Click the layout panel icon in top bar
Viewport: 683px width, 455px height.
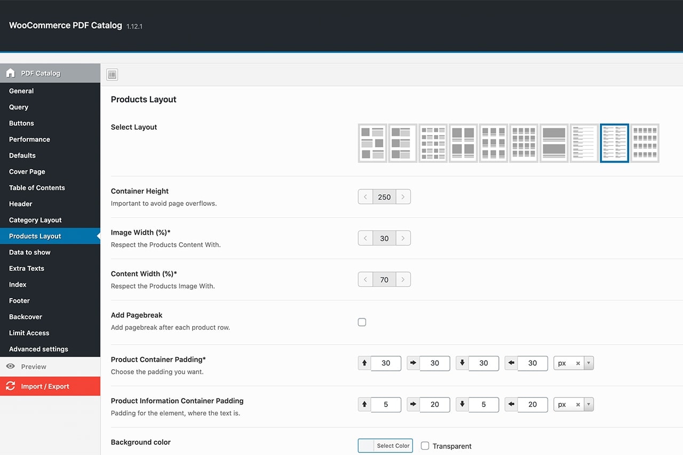coord(112,74)
